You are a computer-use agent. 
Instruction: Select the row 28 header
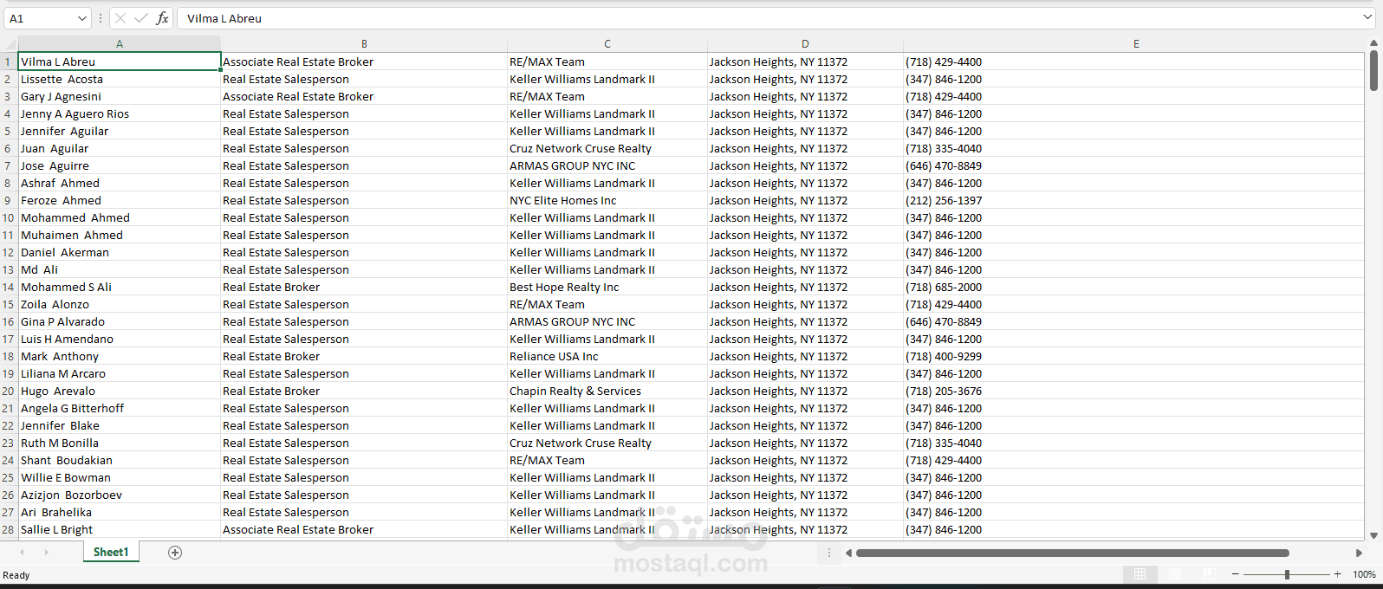[9, 529]
